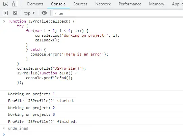Open the Network tab
Image resolution: width=183 pixels, height=136 pixels.
(x=103, y=4)
